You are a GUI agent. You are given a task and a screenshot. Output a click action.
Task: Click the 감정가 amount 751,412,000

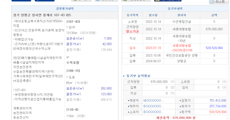[x=214, y=101]
